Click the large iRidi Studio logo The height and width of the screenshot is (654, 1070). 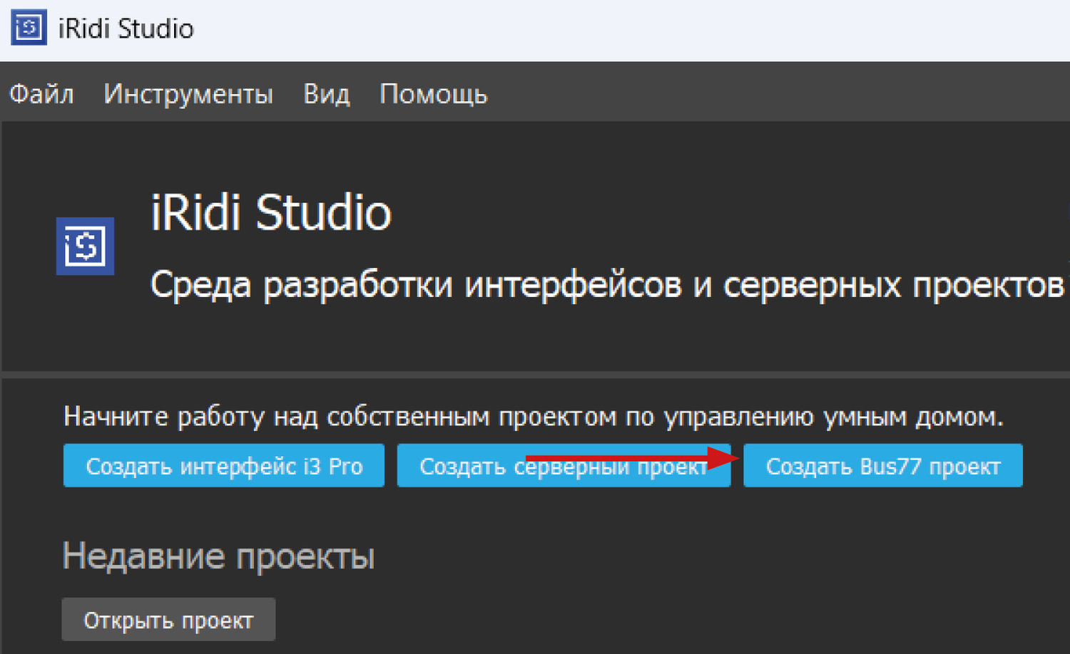pyautogui.click(x=85, y=246)
